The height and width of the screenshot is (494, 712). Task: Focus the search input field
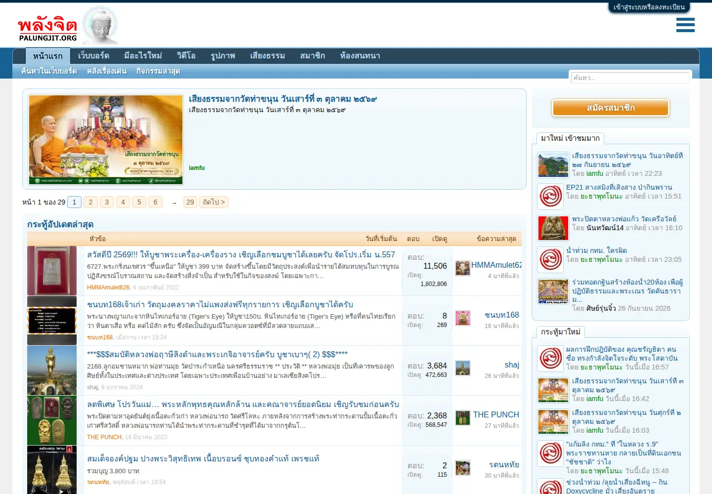click(x=630, y=78)
